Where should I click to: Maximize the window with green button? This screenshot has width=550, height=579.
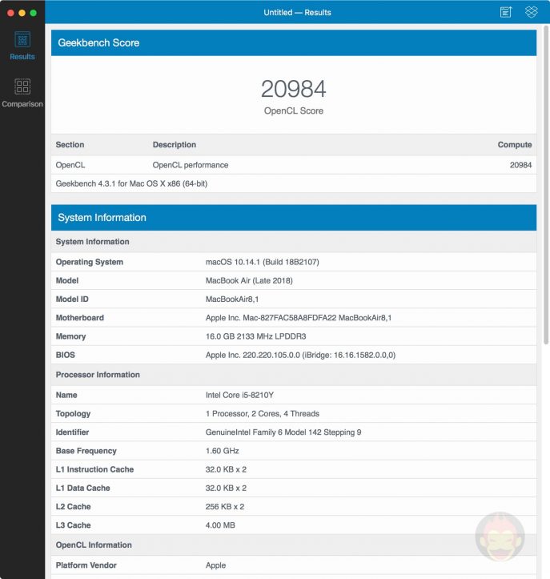[x=34, y=13]
